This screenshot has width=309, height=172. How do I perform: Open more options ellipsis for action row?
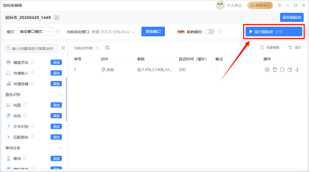click(282, 70)
